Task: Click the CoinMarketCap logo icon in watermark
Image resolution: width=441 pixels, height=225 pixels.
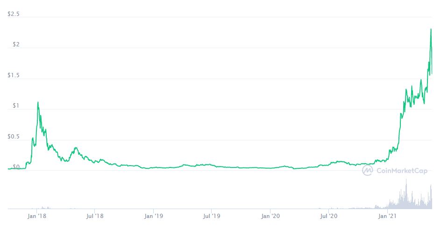Action: [368, 171]
